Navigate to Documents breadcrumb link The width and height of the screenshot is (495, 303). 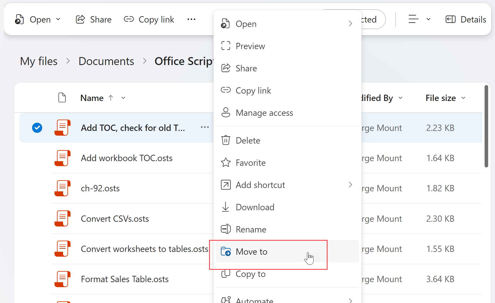106,61
